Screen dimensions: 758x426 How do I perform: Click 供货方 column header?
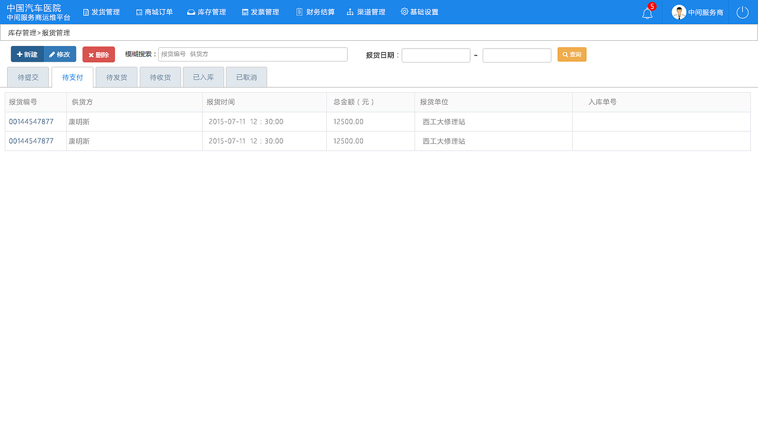[82, 102]
